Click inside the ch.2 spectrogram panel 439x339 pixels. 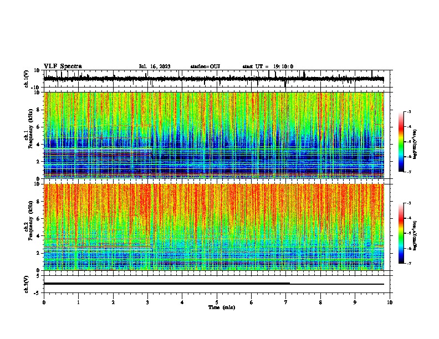pos(213,227)
